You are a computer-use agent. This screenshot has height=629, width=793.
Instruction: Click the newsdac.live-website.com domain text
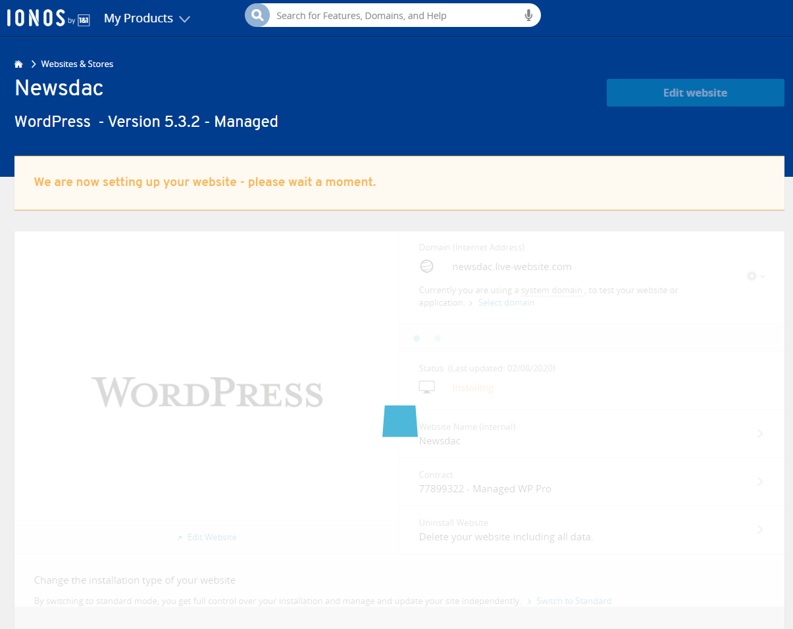512,267
